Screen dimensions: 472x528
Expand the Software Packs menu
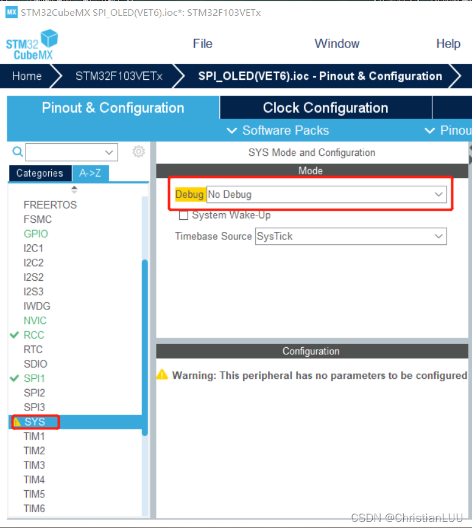[x=278, y=130]
